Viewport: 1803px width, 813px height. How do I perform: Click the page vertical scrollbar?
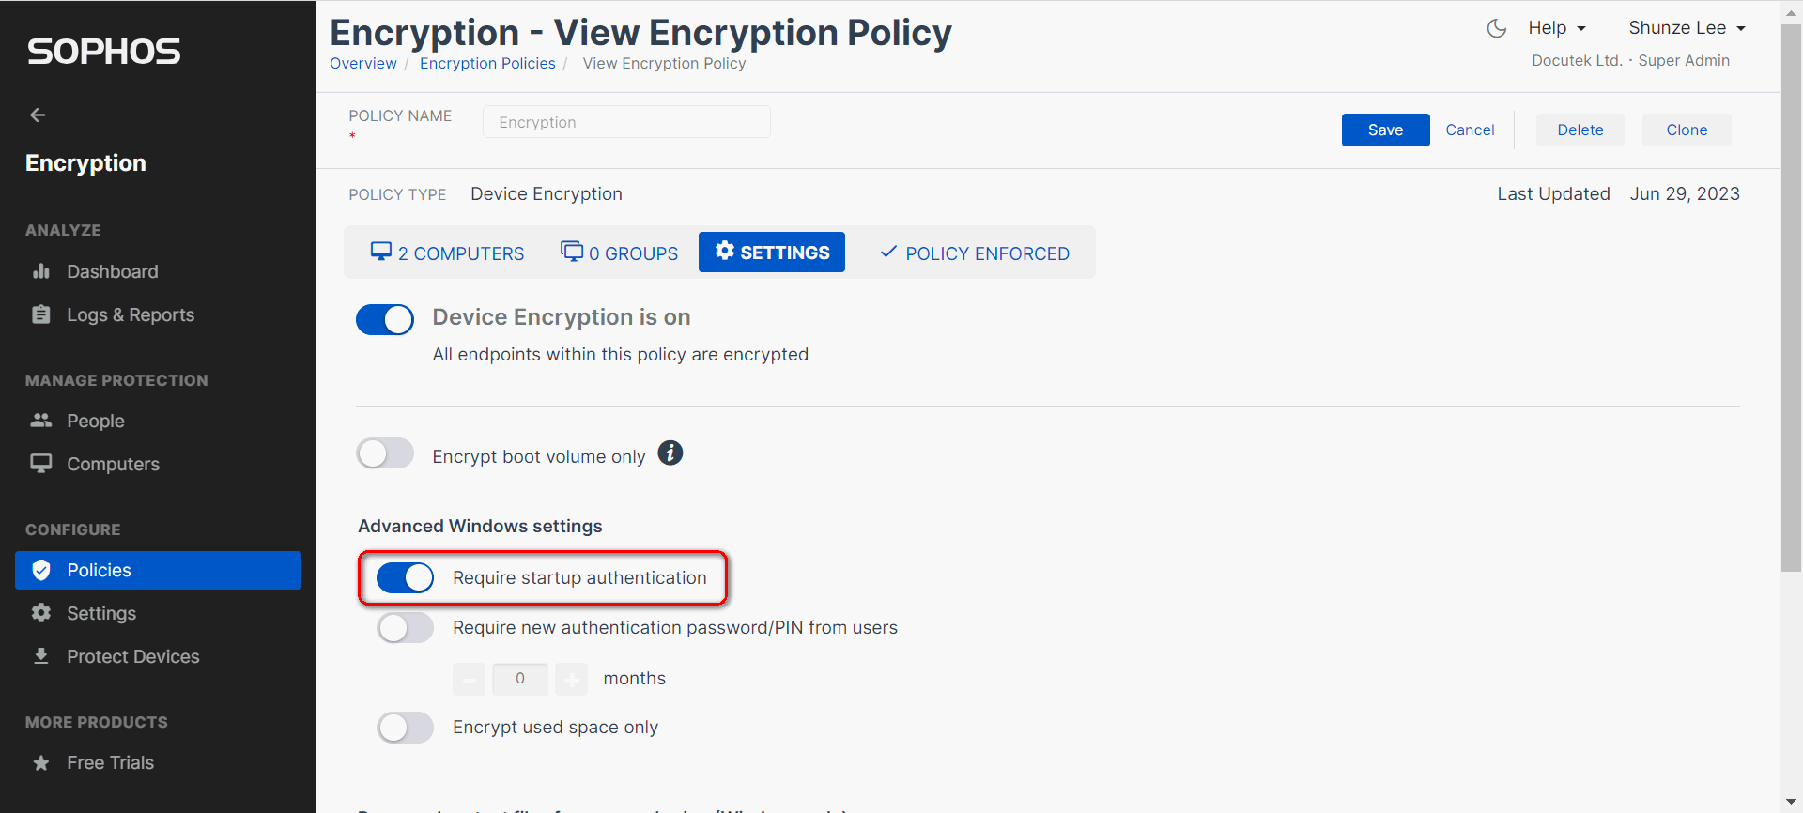(x=1791, y=300)
